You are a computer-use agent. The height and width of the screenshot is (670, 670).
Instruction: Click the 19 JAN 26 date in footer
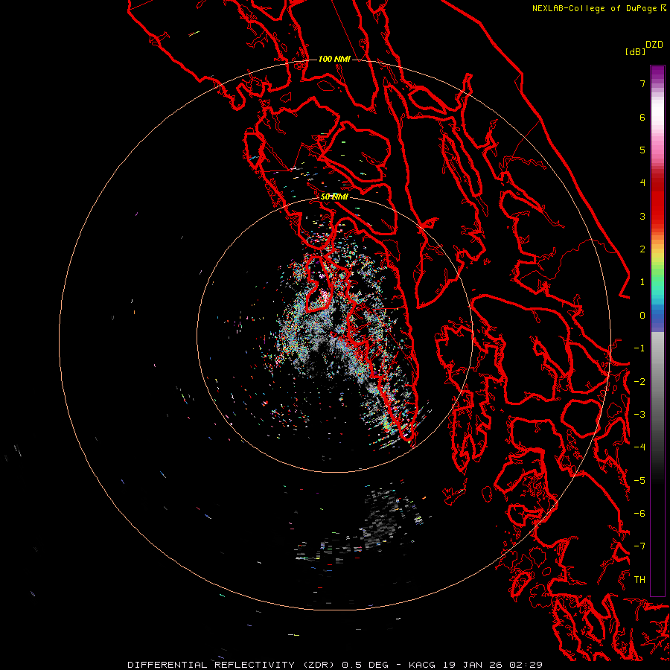472,665
